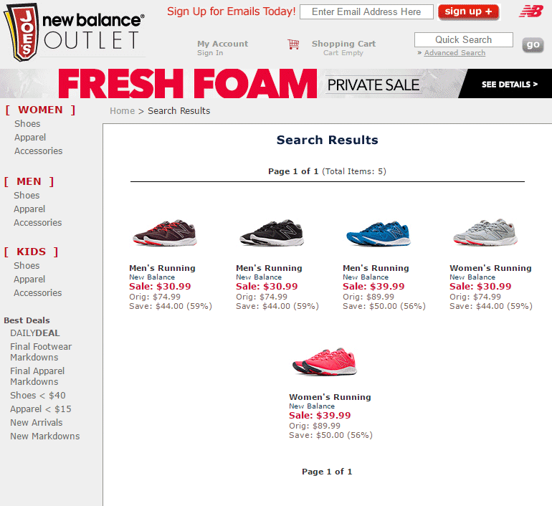Open the Advanced Search link

pos(455,53)
